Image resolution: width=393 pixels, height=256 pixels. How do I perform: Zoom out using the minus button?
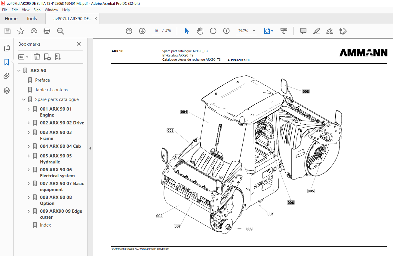[213, 31]
